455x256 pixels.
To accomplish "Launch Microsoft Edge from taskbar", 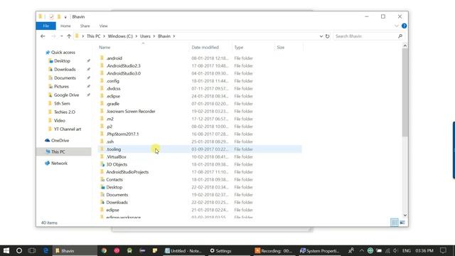I will click(x=45, y=250).
